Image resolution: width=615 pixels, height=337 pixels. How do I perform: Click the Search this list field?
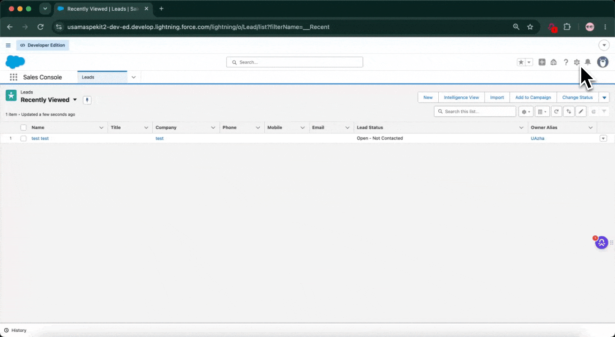click(x=475, y=111)
